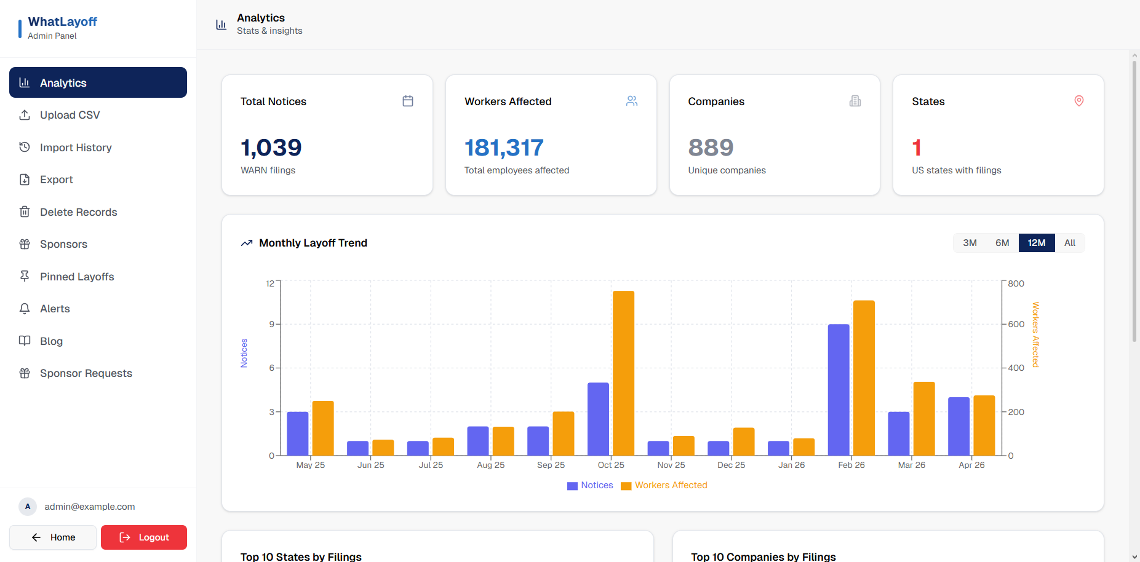1140x562 pixels.
Task: Click the 1,039 total notices value
Action: [271, 148]
